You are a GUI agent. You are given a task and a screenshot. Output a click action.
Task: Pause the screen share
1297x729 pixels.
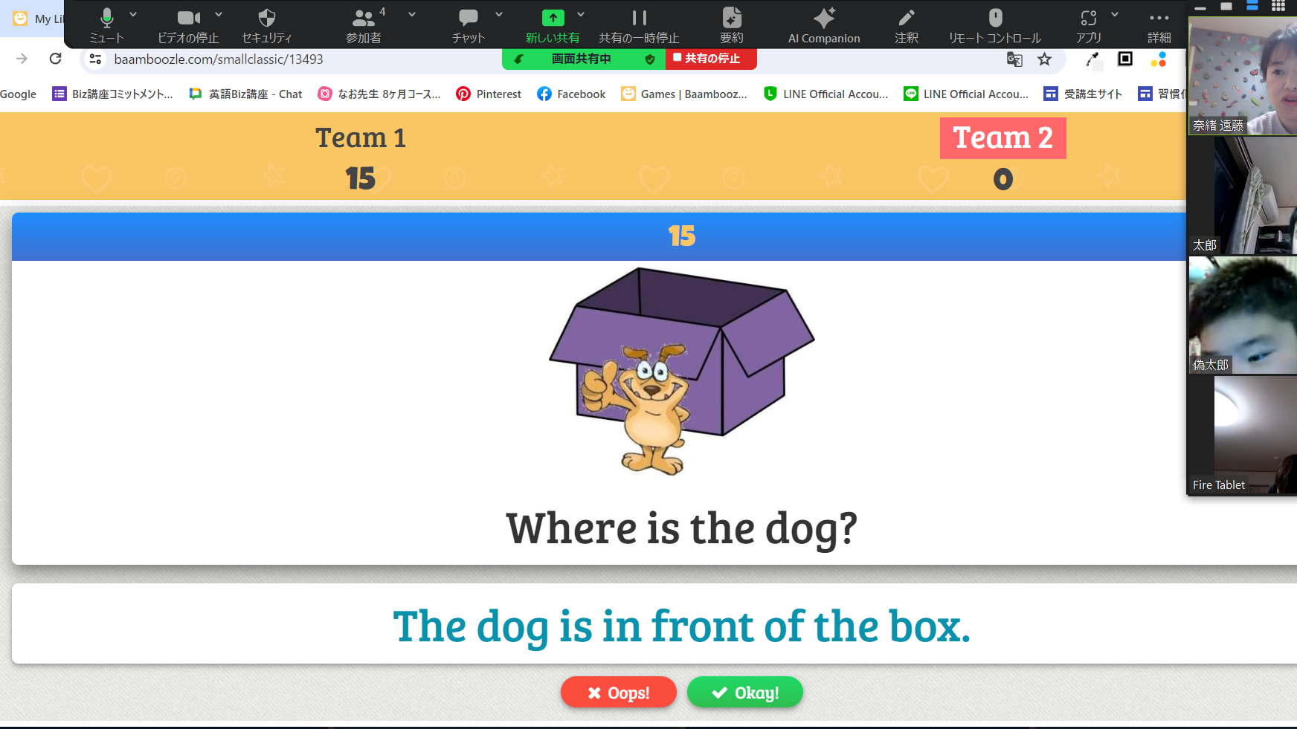[x=639, y=19]
